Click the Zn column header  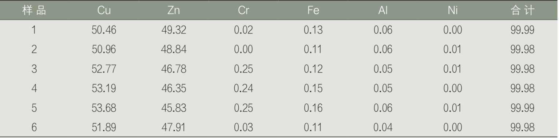click(174, 11)
